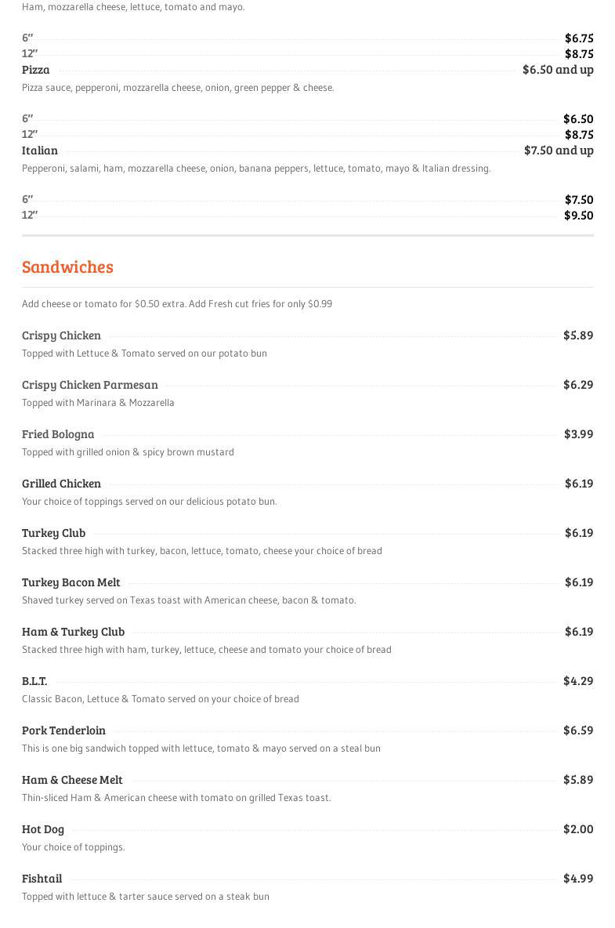This screenshot has height=928, width=615.
Task: Click the Sandwiches section heading
Action: click(x=67, y=266)
